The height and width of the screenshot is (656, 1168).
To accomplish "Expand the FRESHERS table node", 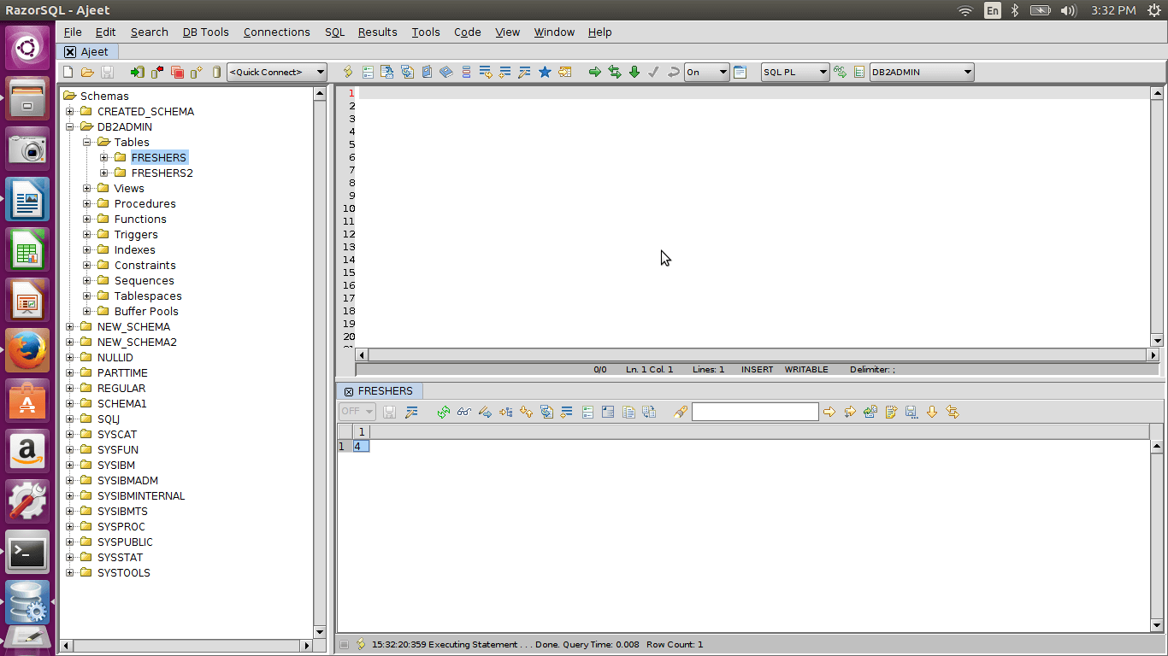I will pos(104,157).
